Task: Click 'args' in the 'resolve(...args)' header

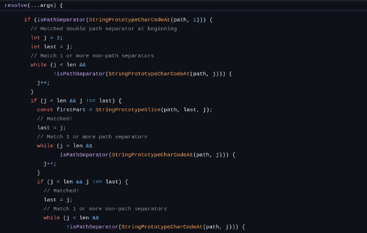Action: click(x=47, y=5)
